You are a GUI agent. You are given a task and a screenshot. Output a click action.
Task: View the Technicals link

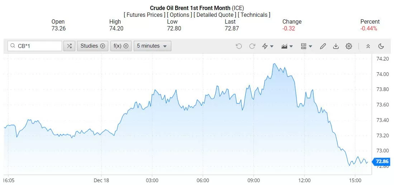[x=255, y=15]
